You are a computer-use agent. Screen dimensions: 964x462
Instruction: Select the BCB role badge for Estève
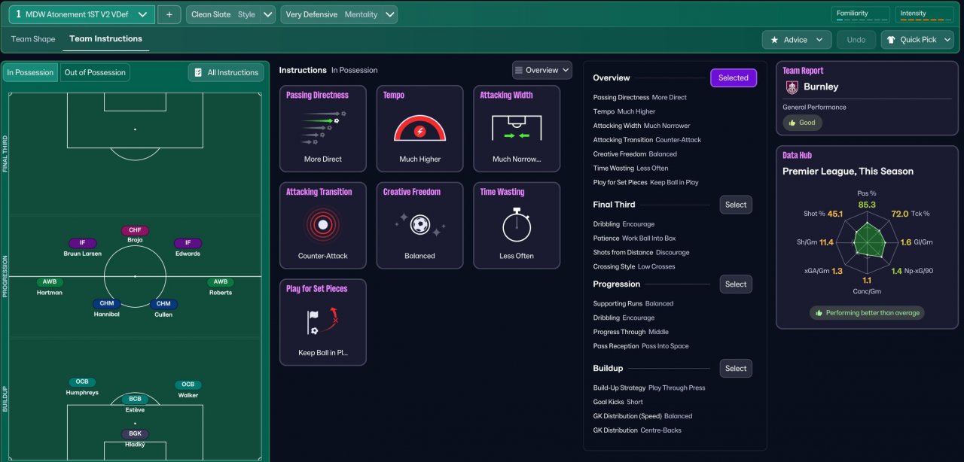pyautogui.click(x=135, y=399)
